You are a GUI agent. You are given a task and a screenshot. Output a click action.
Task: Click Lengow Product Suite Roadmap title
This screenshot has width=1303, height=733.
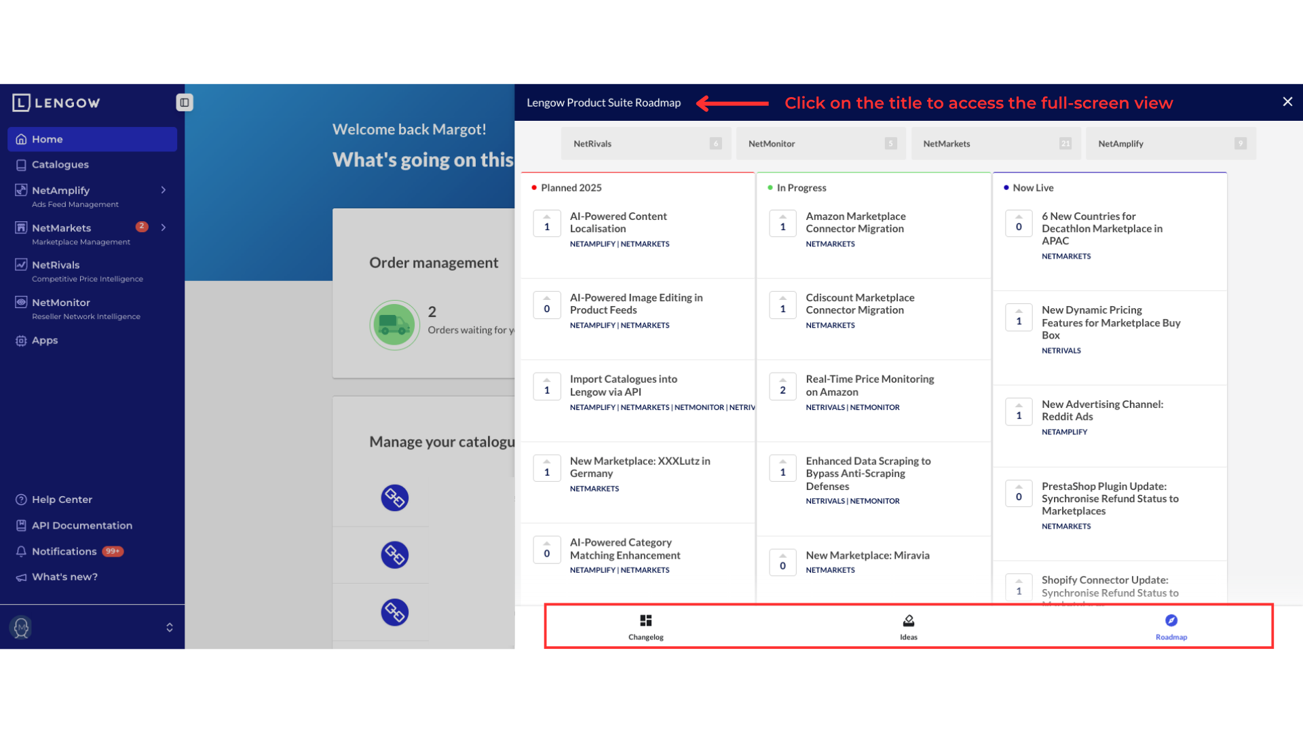[x=603, y=102]
